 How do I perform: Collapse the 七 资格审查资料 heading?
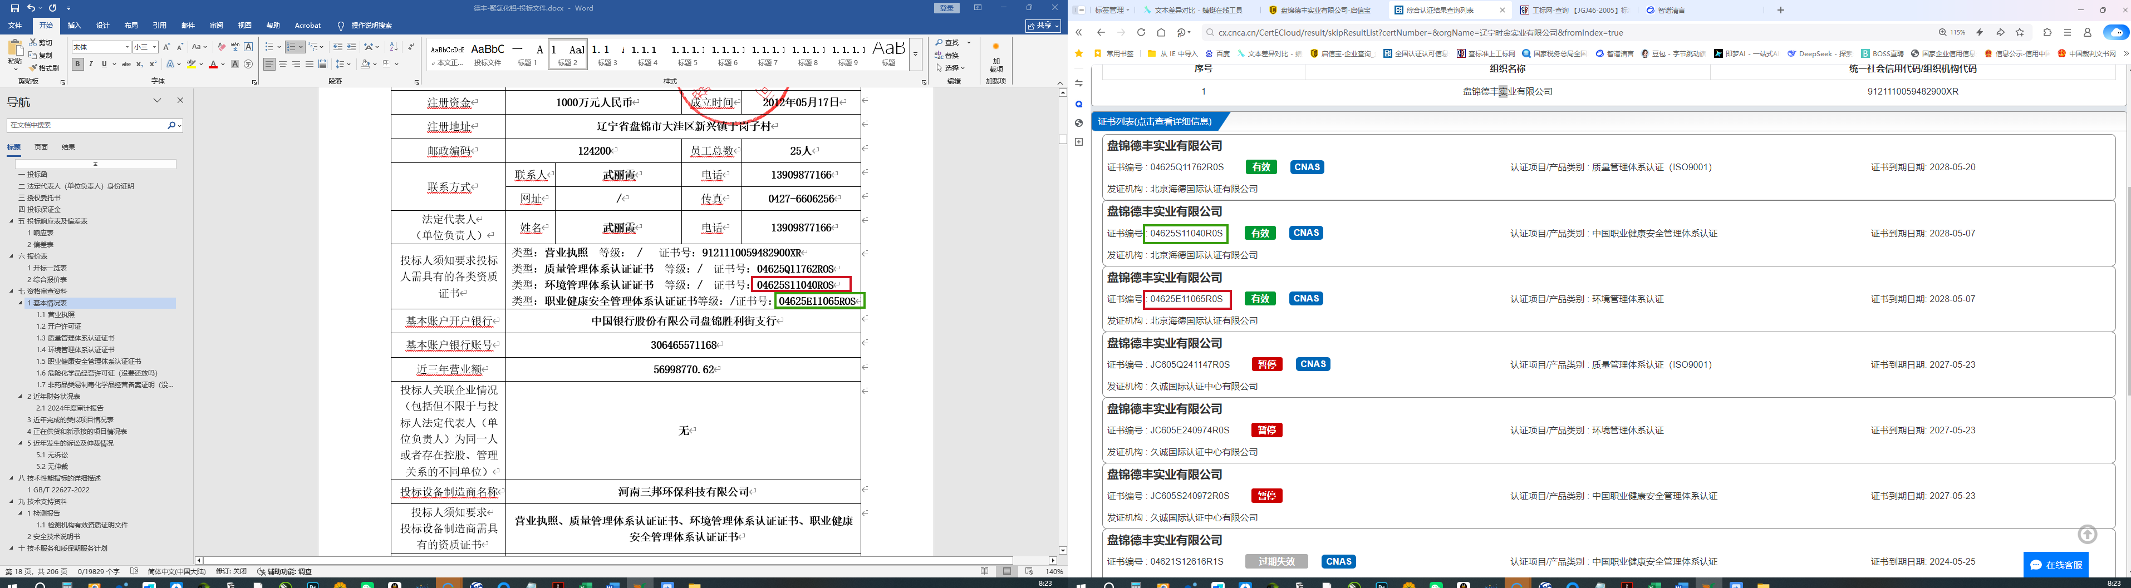tap(12, 291)
